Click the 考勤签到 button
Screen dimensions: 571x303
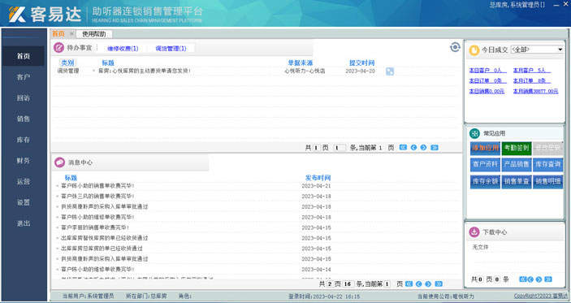point(517,148)
